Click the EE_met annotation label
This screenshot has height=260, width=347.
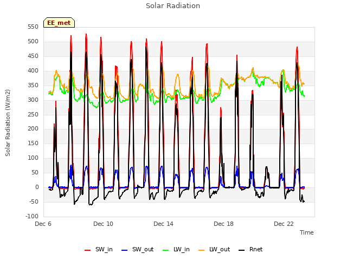point(59,23)
